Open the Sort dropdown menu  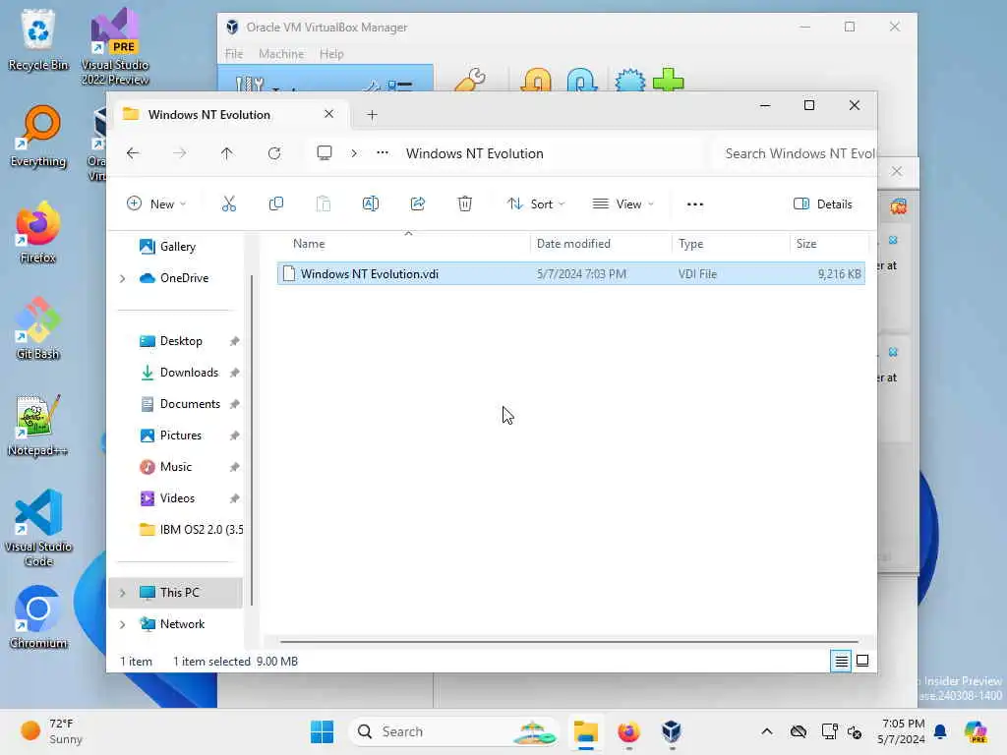536,204
